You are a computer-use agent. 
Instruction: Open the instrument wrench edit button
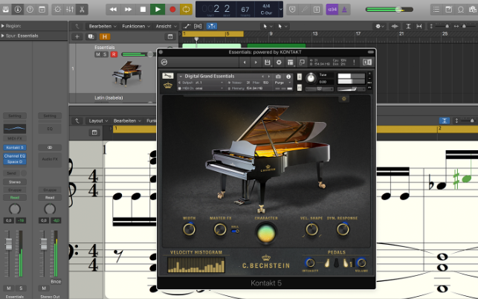[168, 76]
